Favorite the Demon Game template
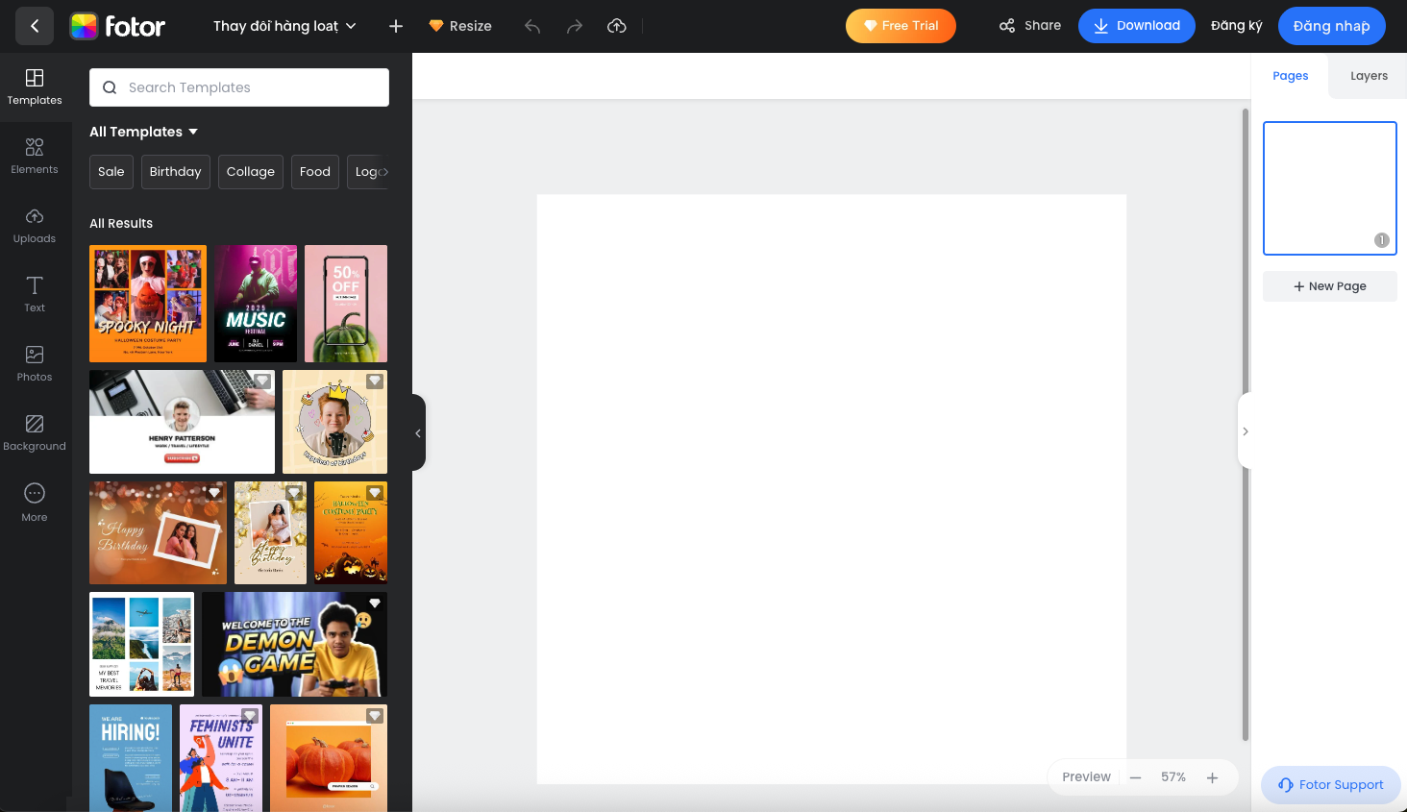The width and height of the screenshot is (1407, 812). coord(375,603)
